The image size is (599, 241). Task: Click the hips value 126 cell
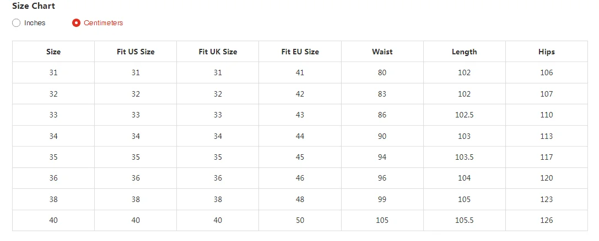click(x=546, y=220)
